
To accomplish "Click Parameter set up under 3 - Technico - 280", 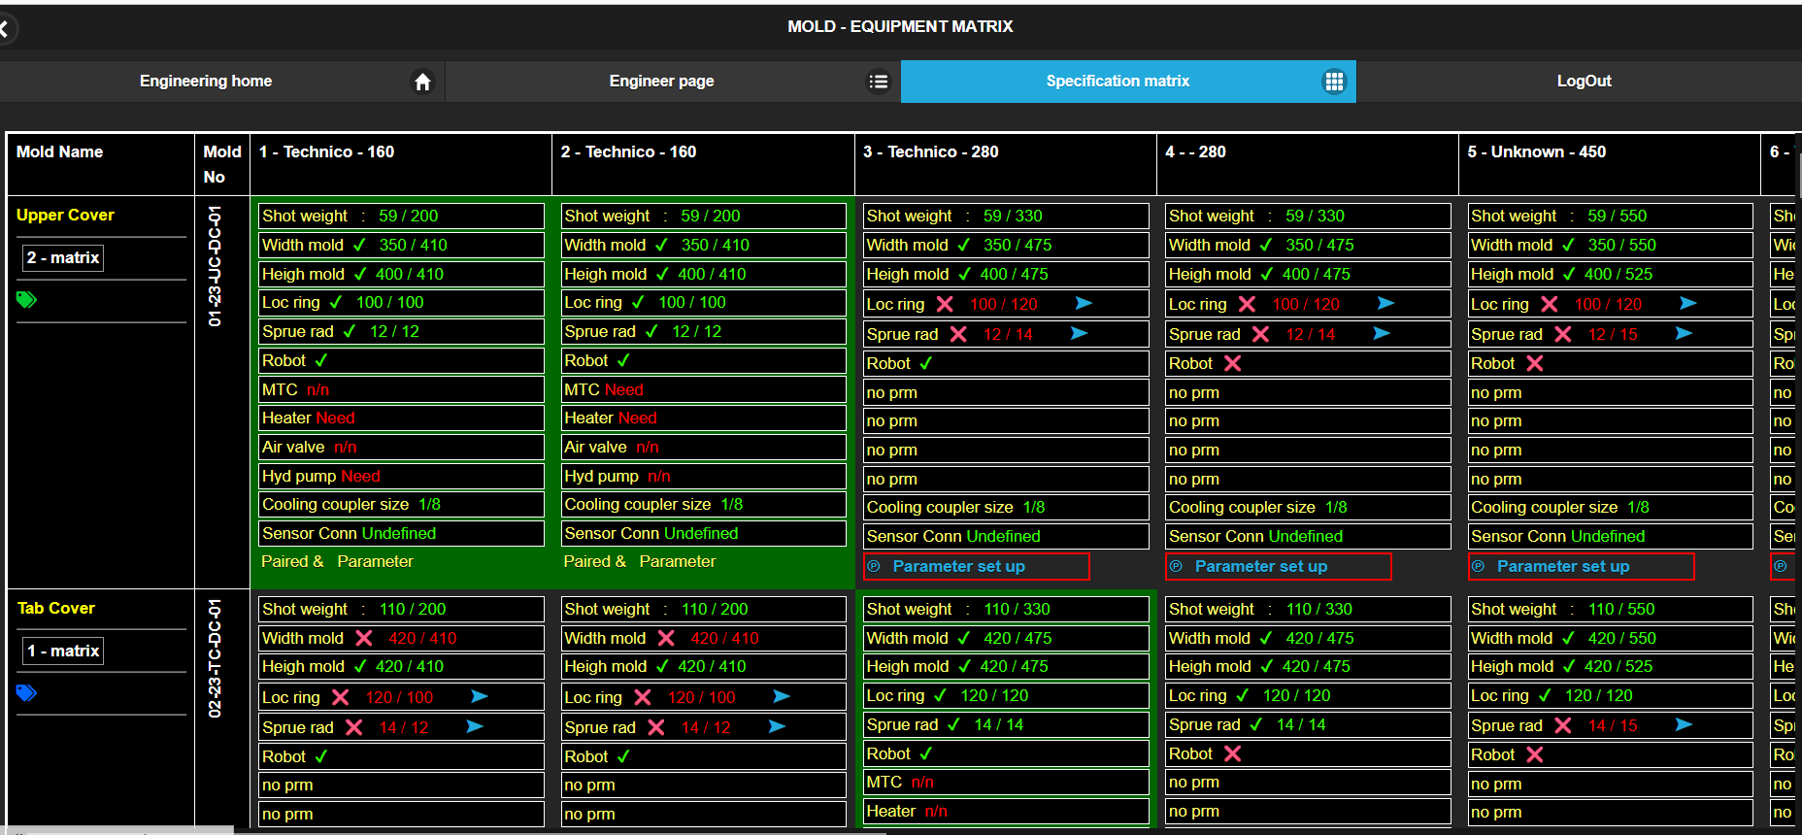I will [x=977, y=566].
